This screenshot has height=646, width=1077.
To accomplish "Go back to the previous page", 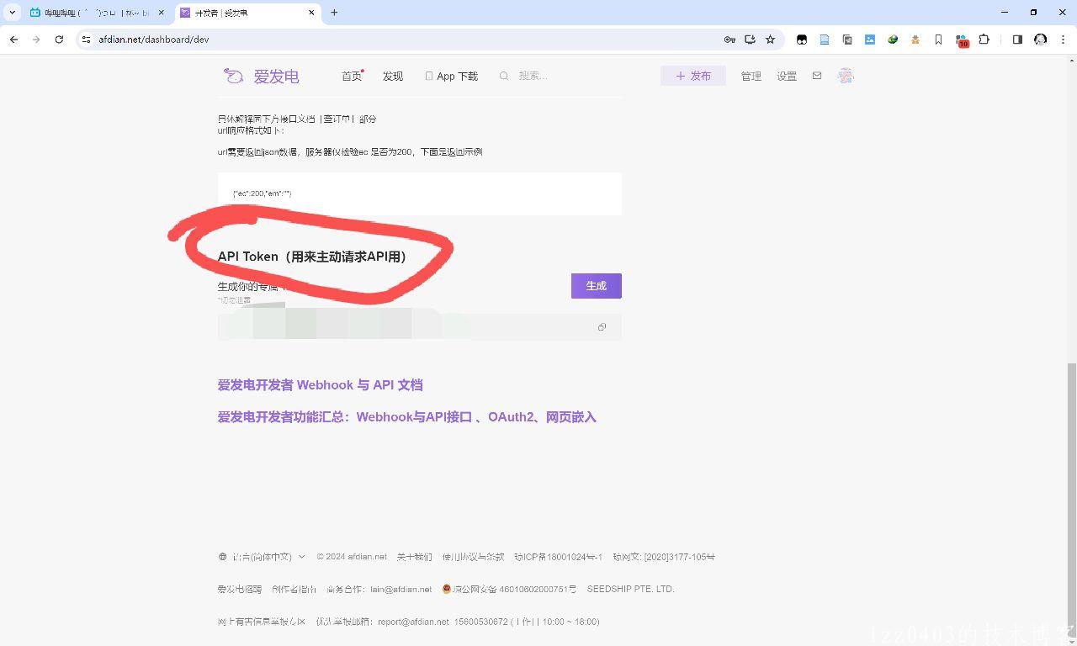I will [13, 40].
